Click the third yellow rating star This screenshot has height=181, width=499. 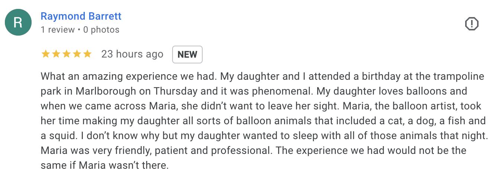(x=66, y=54)
